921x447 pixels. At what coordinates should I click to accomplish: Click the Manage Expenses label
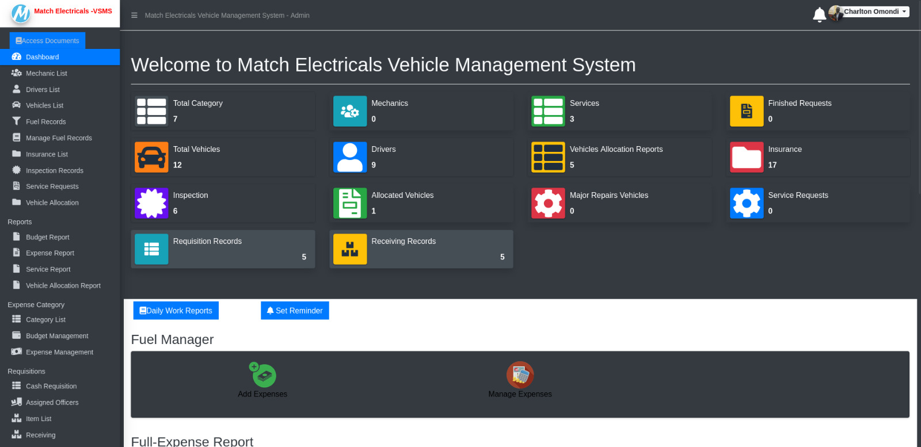520,394
